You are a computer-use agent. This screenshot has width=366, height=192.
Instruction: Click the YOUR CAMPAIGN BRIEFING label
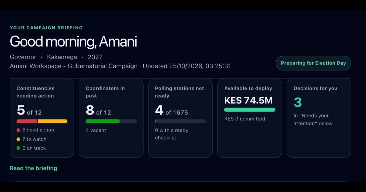click(46, 28)
